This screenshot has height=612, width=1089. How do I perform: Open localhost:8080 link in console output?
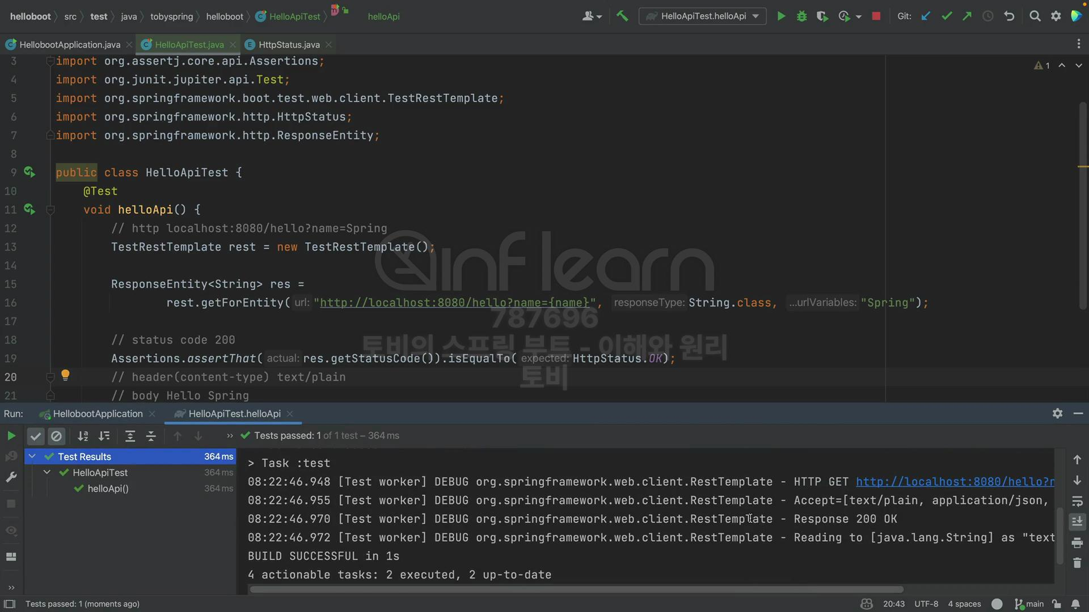[955, 482]
